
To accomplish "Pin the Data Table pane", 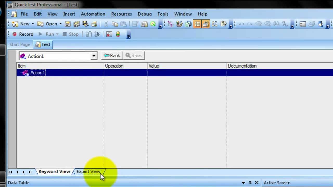I will (250, 183).
